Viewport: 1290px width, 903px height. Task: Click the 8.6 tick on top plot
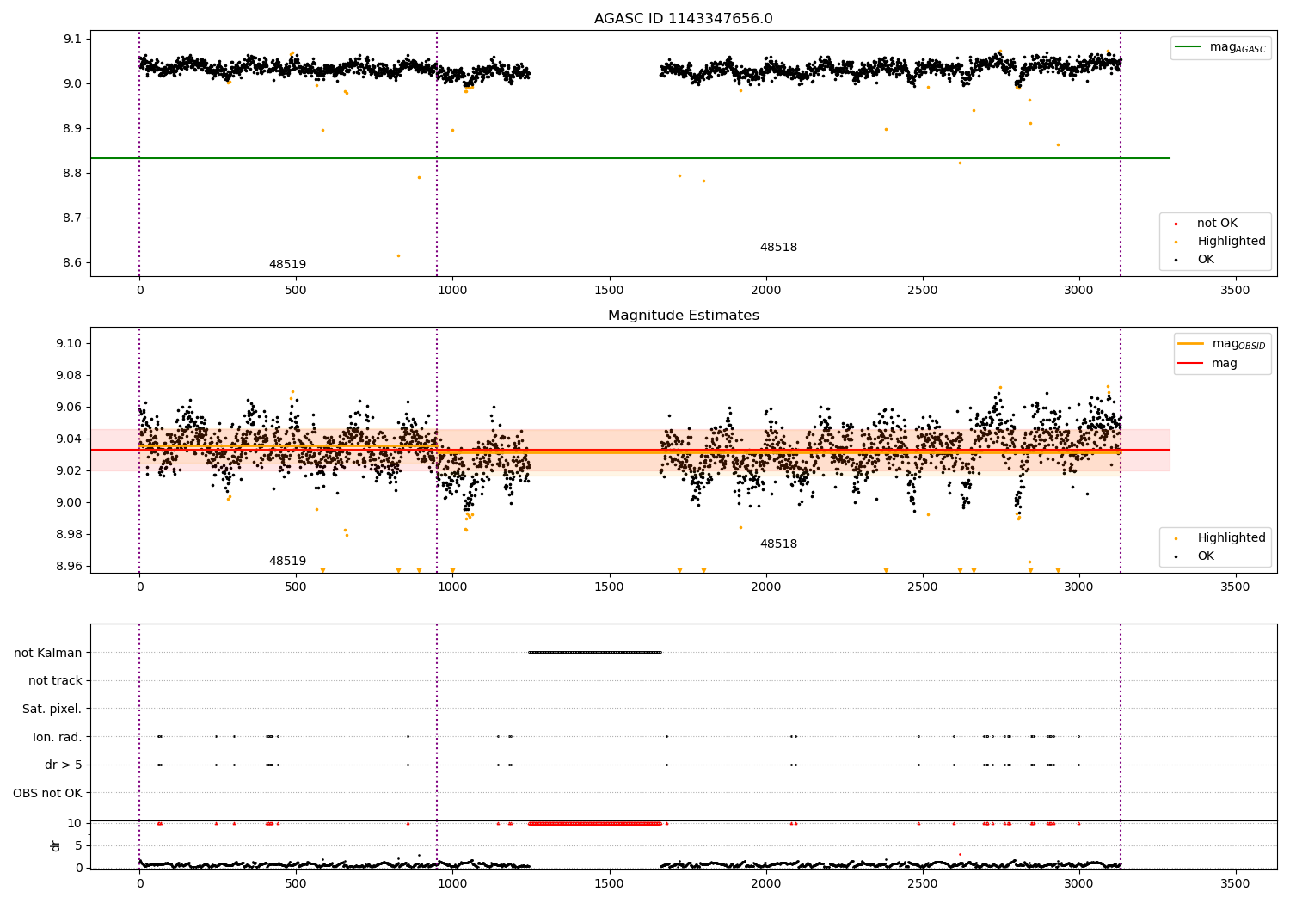[73, 263]
